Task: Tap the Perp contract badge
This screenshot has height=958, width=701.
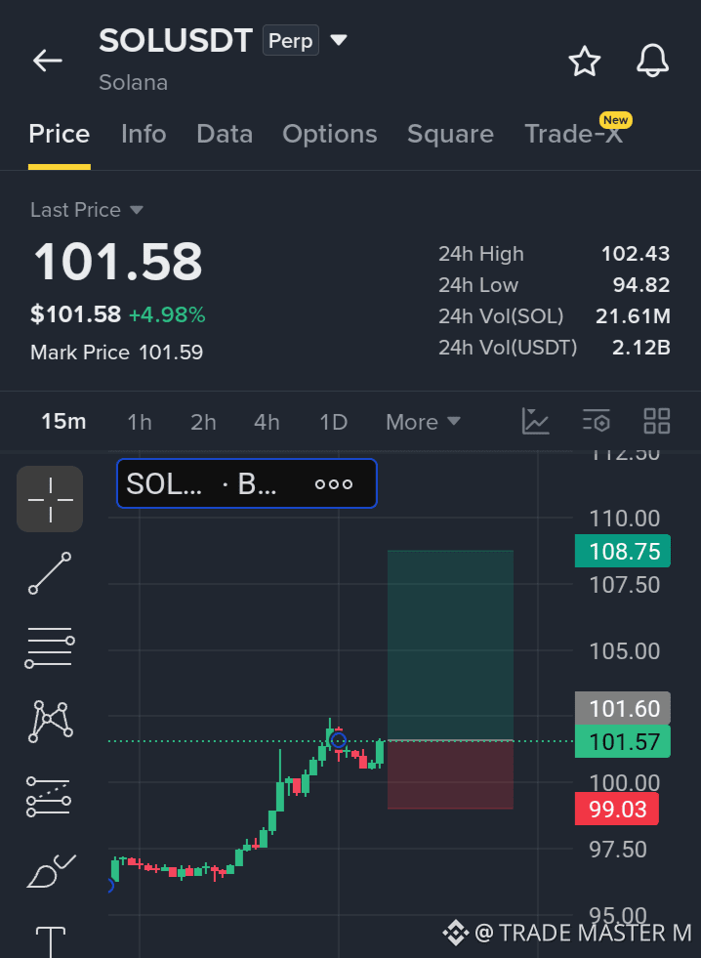Action: pyautogui.click(x=291, y=40)
